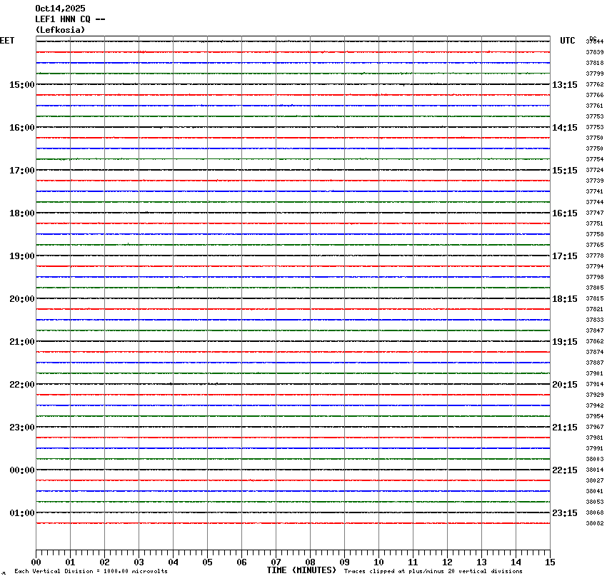The height and width of the screenshot is (581, 607).
Task: Click the black trace at 22:00 EET
Action: (293, 384)
